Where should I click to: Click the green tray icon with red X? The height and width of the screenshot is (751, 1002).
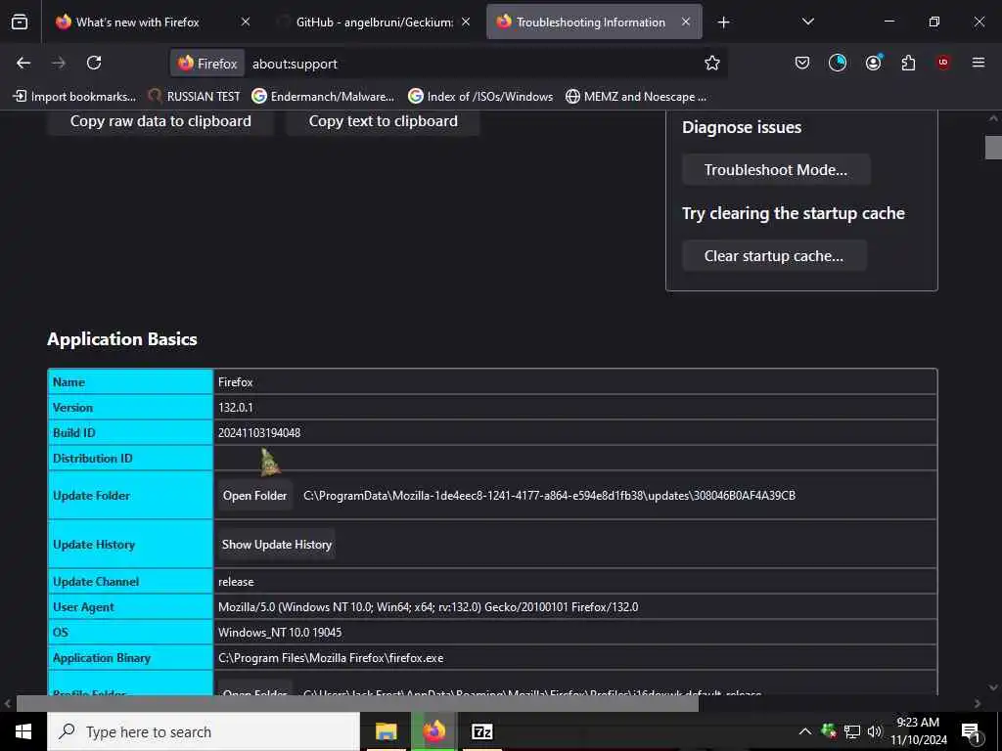pyautogui.click(x=829, y=731)
